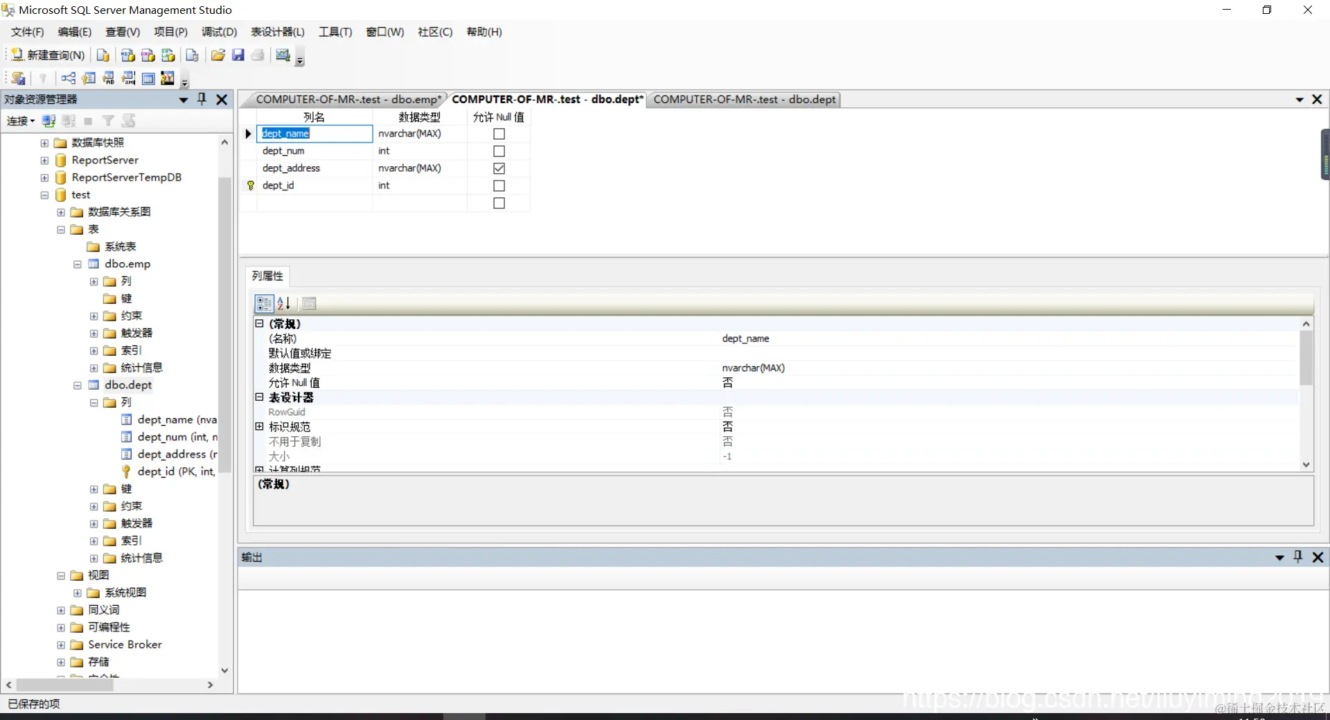Click the manage fulltext index icon
The height and width of the screenshot is (720, 1330).
(x=109, y=78)
